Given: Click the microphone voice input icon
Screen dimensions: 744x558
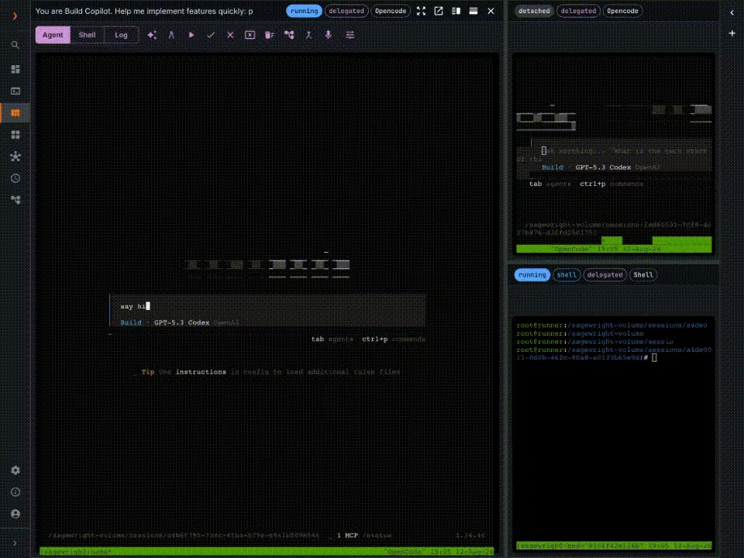Looking at the screenshot, I should (x=329, y=35).
